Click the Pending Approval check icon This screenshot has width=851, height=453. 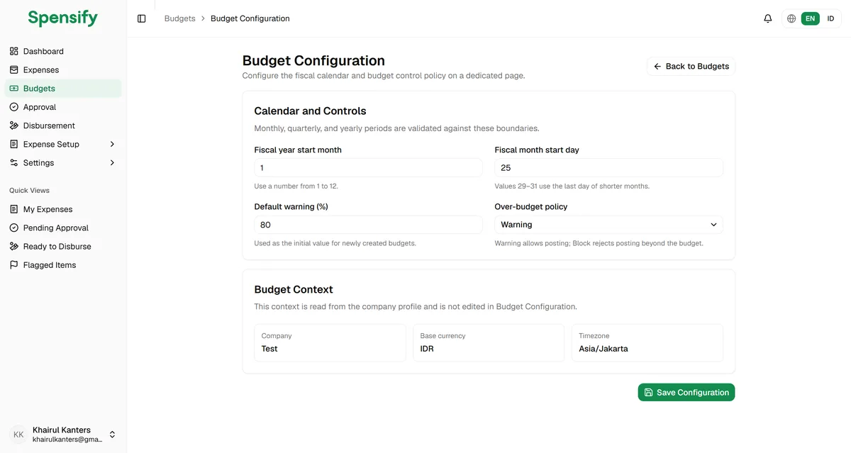click(x=14, y=228)
